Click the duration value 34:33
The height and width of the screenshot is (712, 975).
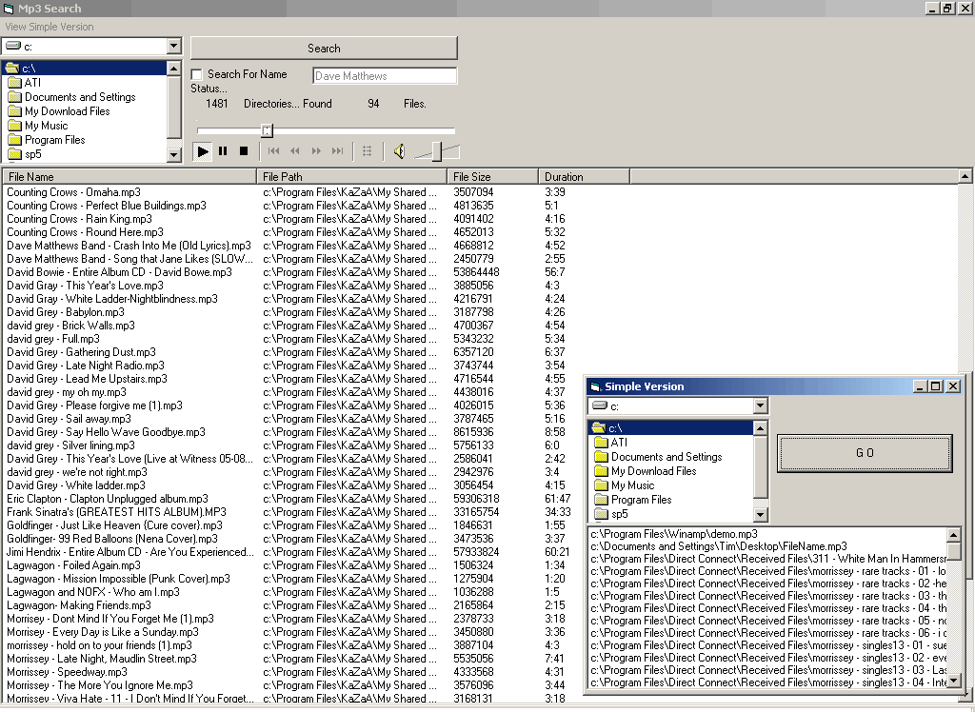[x=557, y=512]
